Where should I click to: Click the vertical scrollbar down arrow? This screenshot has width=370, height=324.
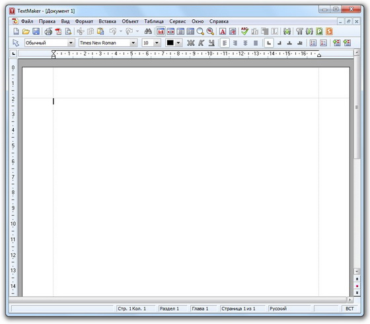click(357, 271)
